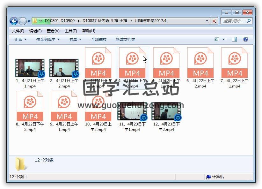Select the 2、4月21日上午2.mp4 video thumbnail
The height and width of the screenshot is (189, 262).
pos(64,68)
